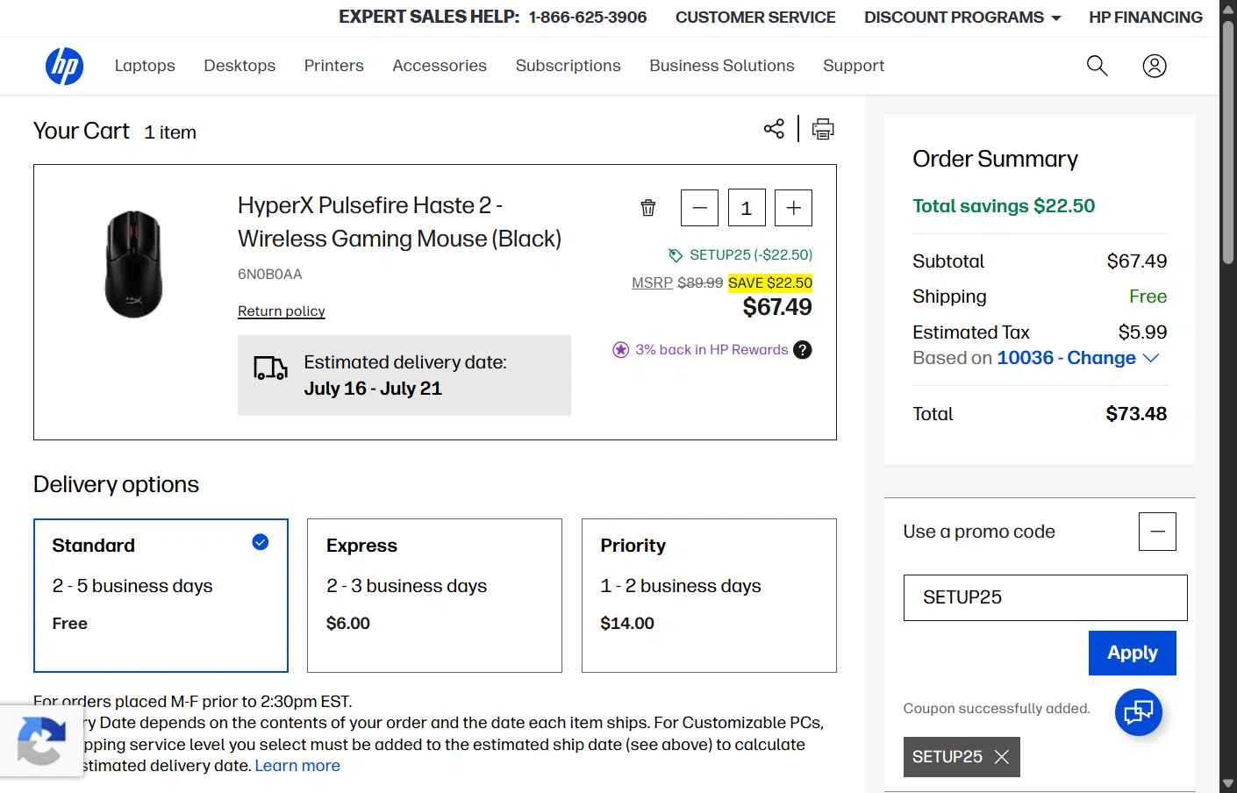Click the sales phone number 1-866-625-3906
This screenshot has height=793, width=1237.
pos(588,18)
